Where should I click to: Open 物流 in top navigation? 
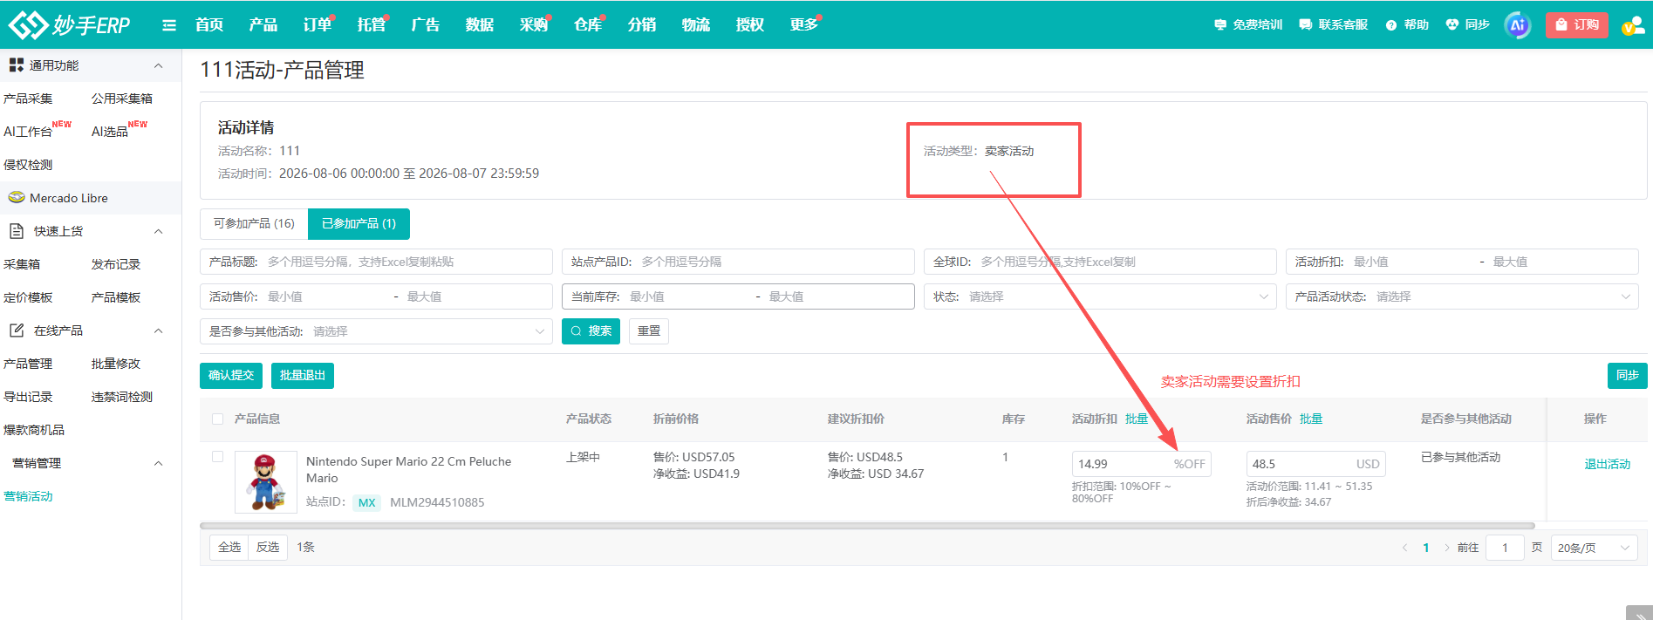pyautogui.click(x=696, y=24)
